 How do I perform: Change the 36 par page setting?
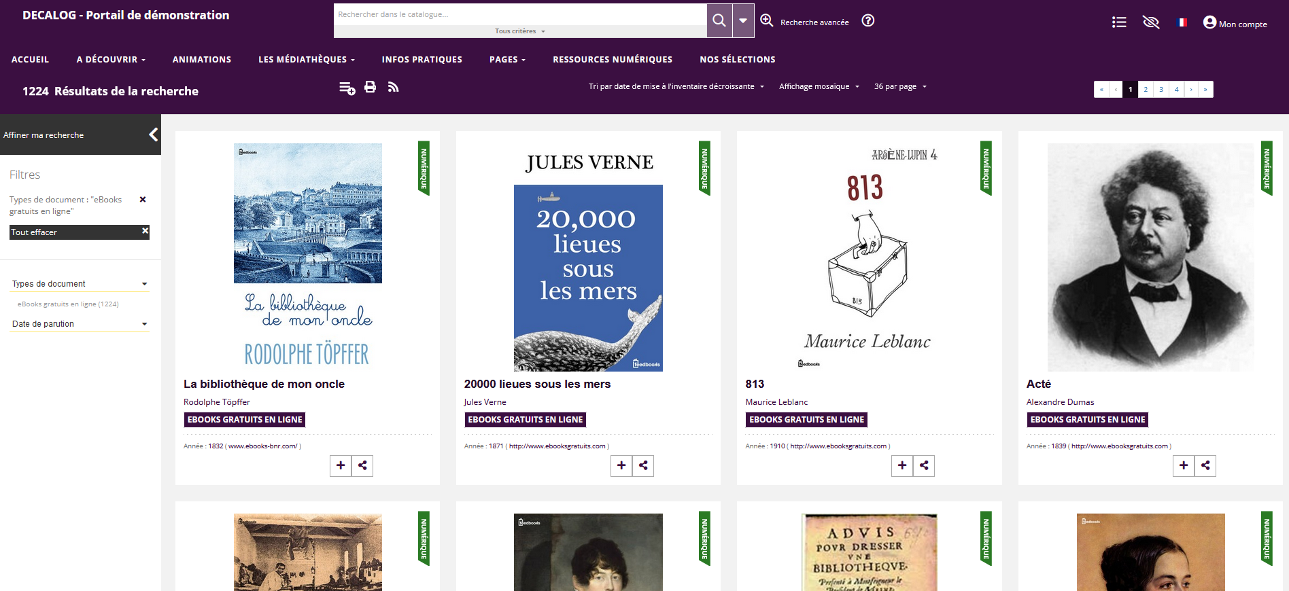click(899, 86)
